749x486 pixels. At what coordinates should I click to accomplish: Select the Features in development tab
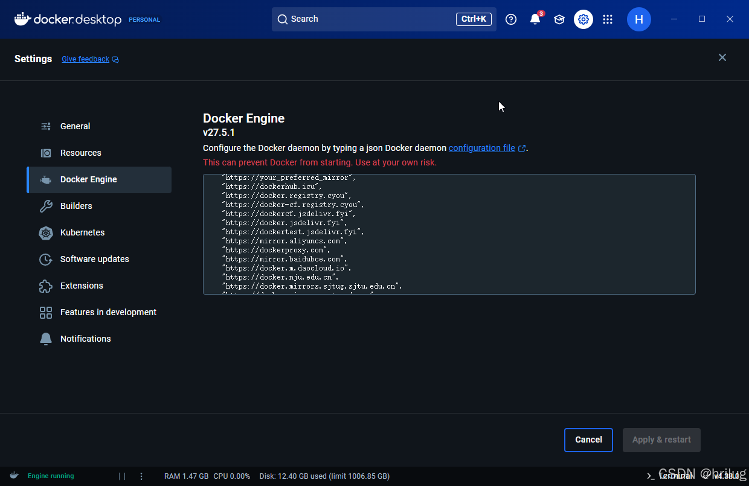tap(99, 312)
